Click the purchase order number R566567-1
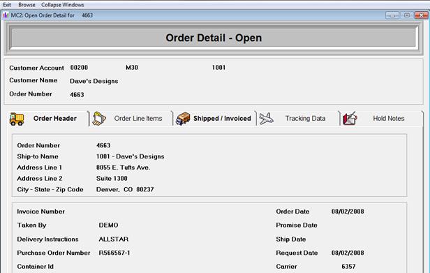Screen dimensions: 430x273 [114, 253]
